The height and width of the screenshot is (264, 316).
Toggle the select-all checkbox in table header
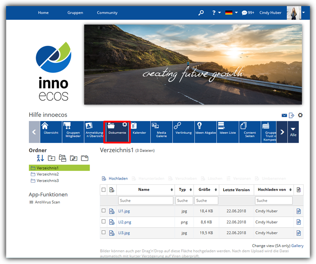click(103, 190)
